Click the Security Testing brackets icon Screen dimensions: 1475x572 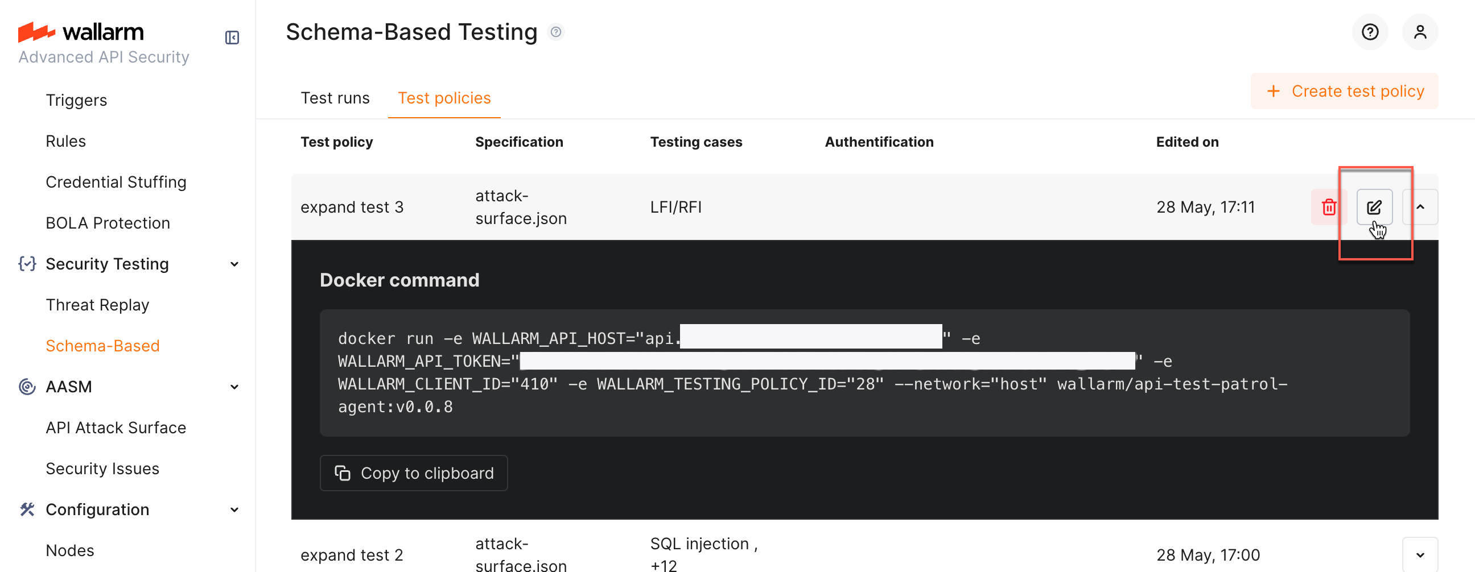[x=27, y=264]
